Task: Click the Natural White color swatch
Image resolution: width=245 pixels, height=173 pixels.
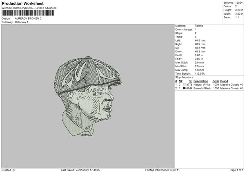Action: pyautogui.click(x=184, y=84)
